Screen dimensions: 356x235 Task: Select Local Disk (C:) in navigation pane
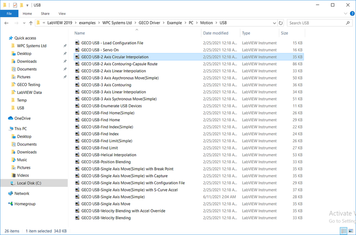[x=29, y=183]
